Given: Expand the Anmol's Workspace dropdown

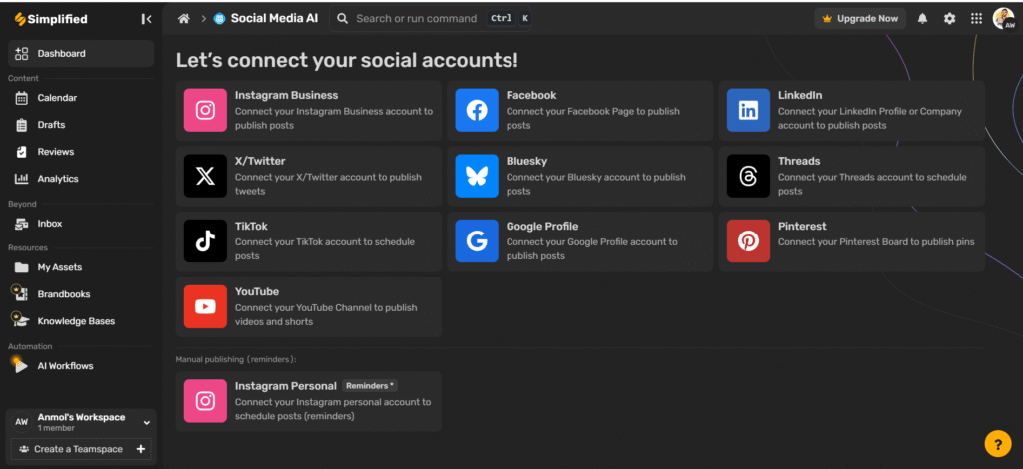Looking at the screenshot, I should pos(147,423).
